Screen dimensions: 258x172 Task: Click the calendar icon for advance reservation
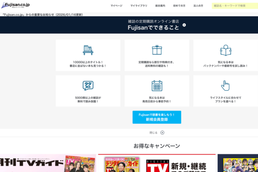click(157, 86)
